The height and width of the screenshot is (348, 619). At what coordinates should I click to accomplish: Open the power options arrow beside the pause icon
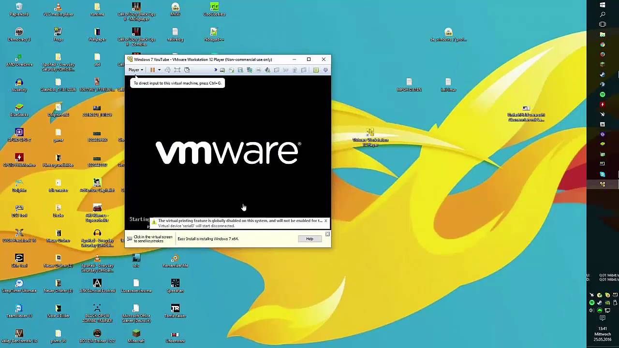click(159, 70)
